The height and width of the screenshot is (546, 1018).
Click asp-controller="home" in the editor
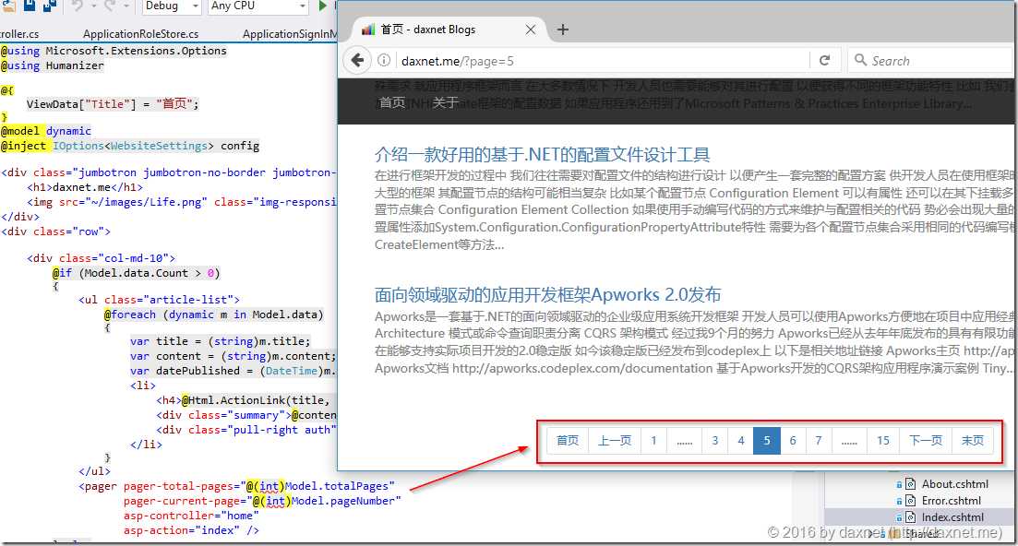(x=191, y=516)
